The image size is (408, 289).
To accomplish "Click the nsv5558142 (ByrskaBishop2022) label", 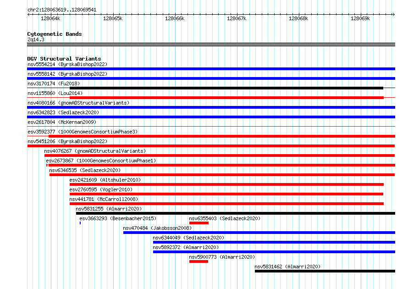I will 67,74.
